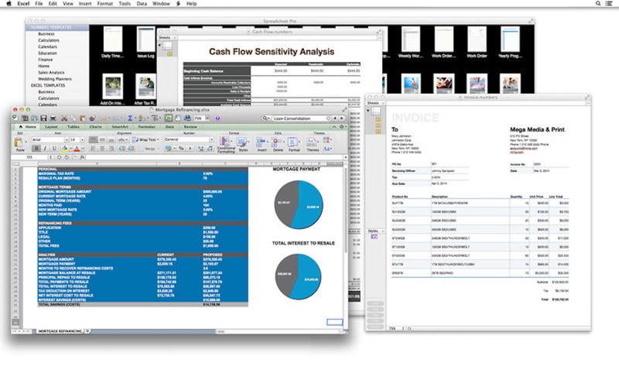This screenshot has width=619, height=387.
Task: Select Wedding Planners in Spreadsheet Pro sidebar
Action: click(55, 79)
